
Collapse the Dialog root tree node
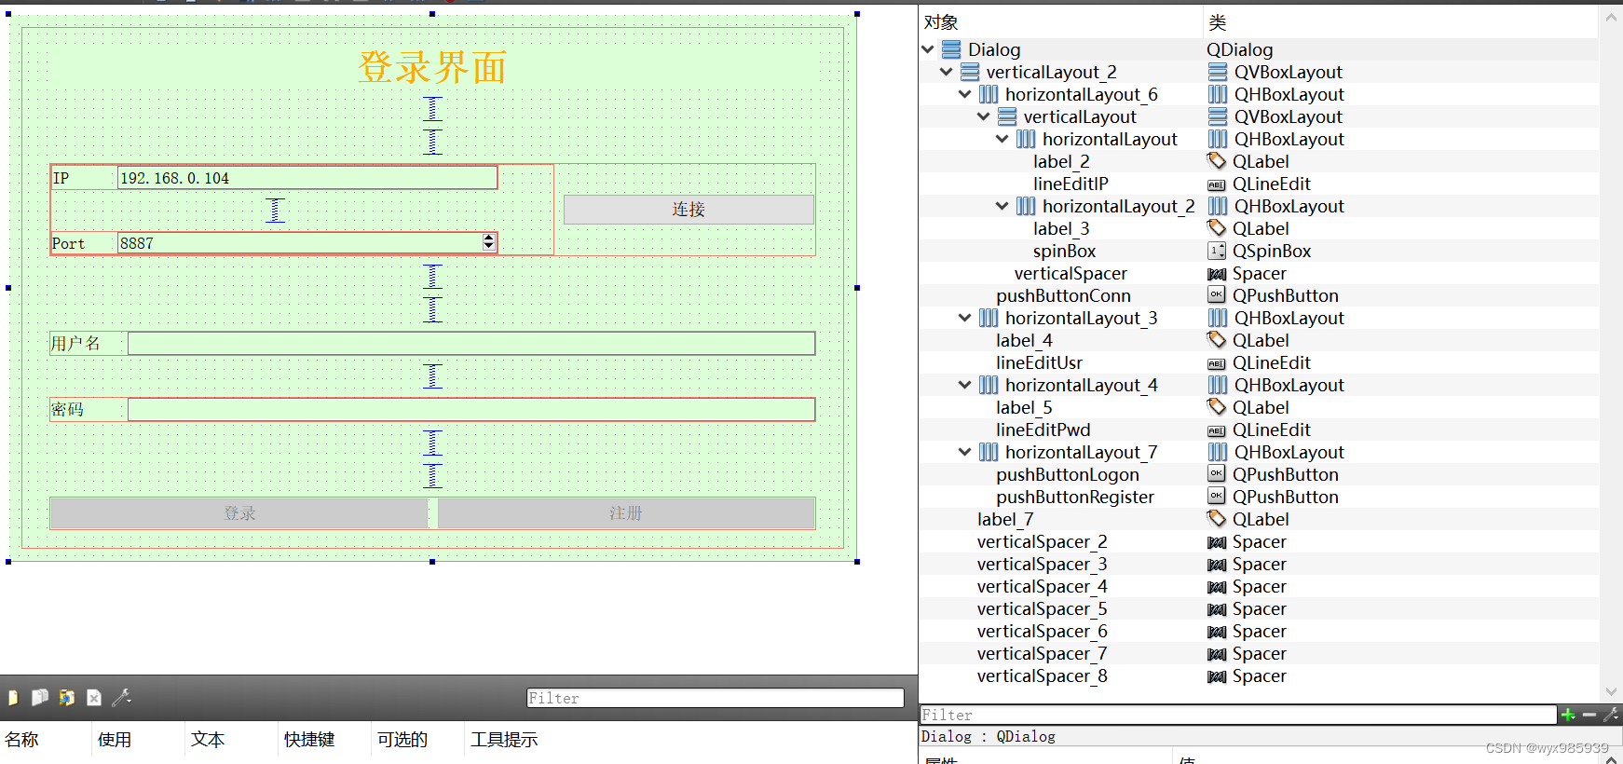click(x=928, y=49)
